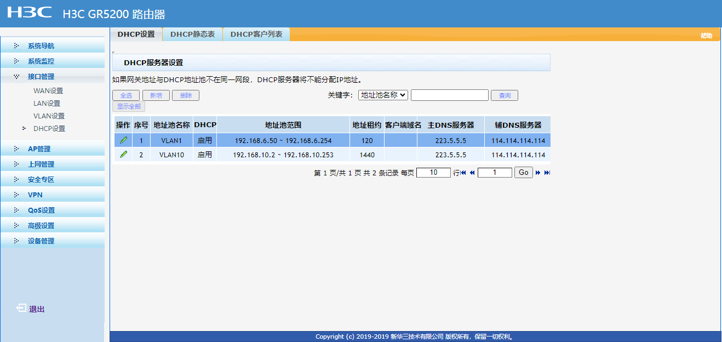Go to first page arrow icon
The height and width of the screenshot is (342, 722).
(463, 173)
